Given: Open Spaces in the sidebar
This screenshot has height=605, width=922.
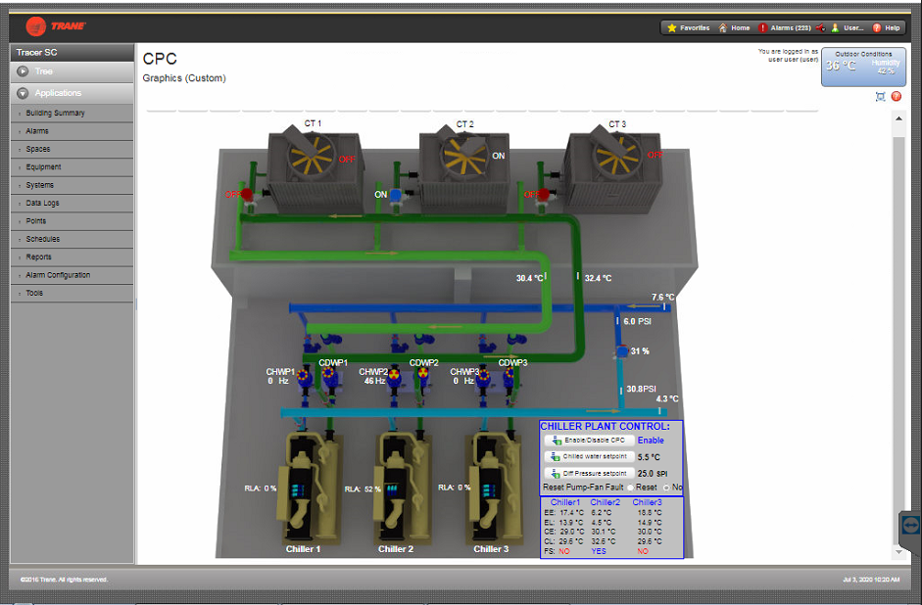Looking at the screenshot, I should tap(72, 149).
